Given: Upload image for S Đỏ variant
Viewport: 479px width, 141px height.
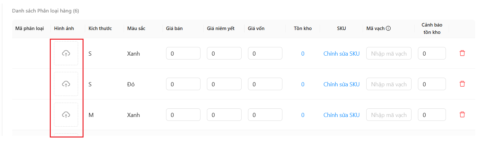Looking at the screenshot, I should [x=66, y=84].
